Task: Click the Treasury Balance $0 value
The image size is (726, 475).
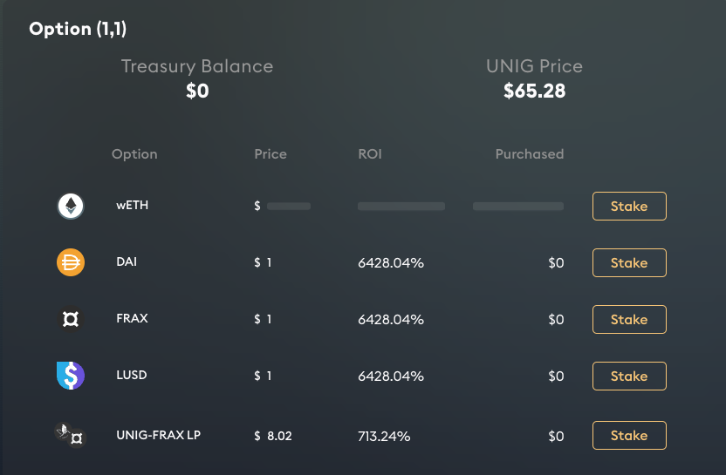Action: pos(197,92)
